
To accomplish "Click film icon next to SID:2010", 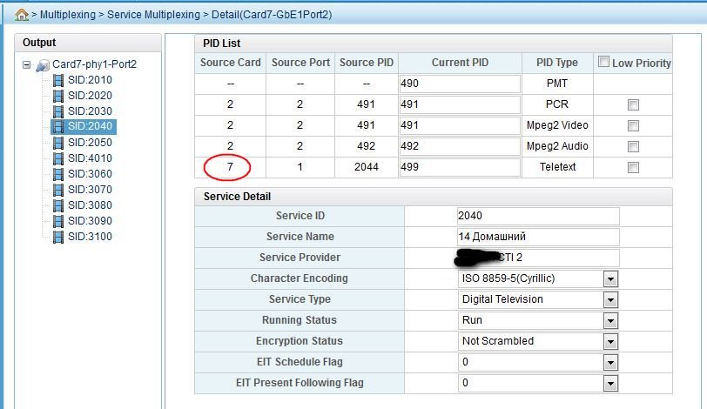I will (58, 80).
